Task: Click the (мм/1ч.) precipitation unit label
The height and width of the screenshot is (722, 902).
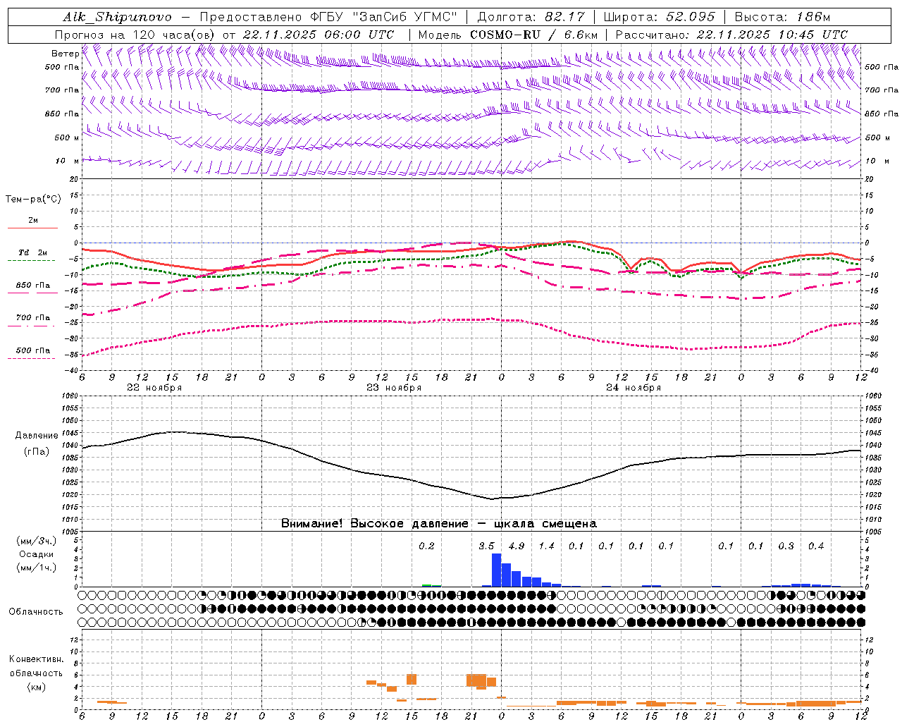Action: tap(37, 568)
